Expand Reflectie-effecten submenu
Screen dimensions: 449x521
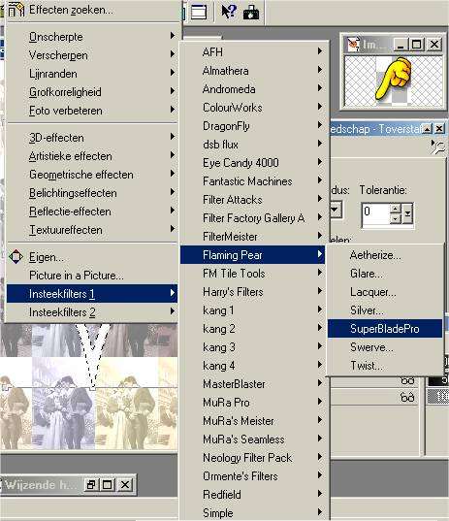pyautogui.click(x=92, y=212)
